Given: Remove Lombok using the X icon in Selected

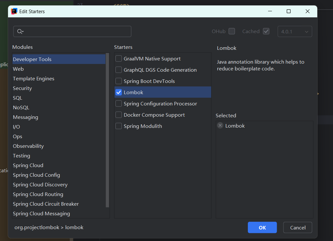Looking at the screenshot, I should 220,126.
